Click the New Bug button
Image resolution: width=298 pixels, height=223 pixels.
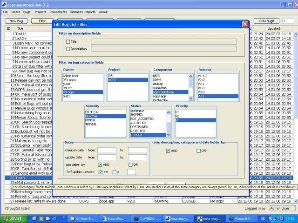(16, 21)
